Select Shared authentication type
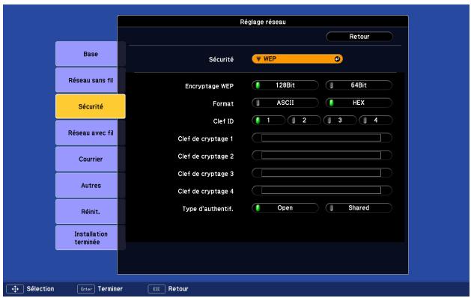The width and height of the screenshot is (471, 298). 359,208
